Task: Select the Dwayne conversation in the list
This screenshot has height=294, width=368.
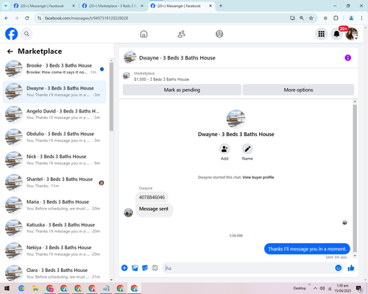Action: point(54,92)
